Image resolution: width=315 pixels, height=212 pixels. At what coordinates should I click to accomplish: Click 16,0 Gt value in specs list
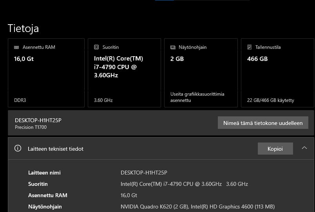coord(129,195)
